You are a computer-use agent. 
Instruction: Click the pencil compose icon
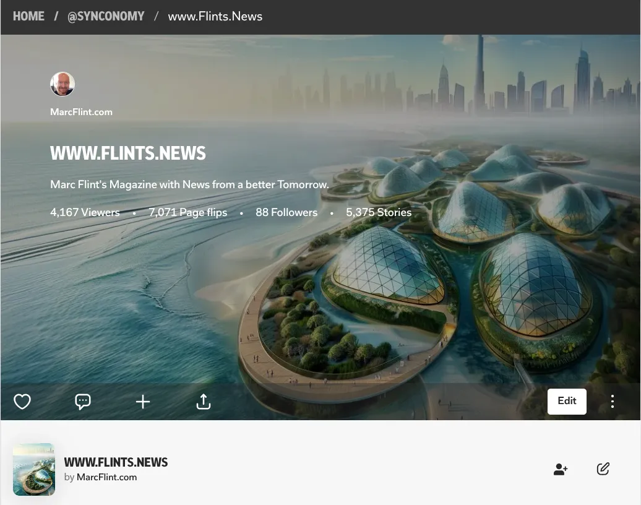[603, 468]
